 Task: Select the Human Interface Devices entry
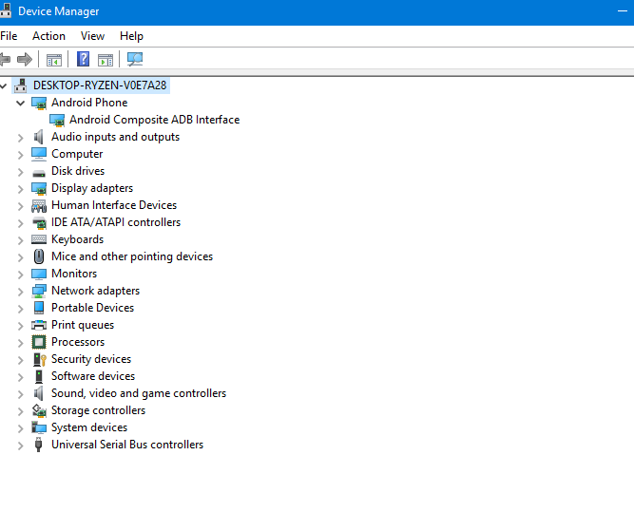(113, 205)
